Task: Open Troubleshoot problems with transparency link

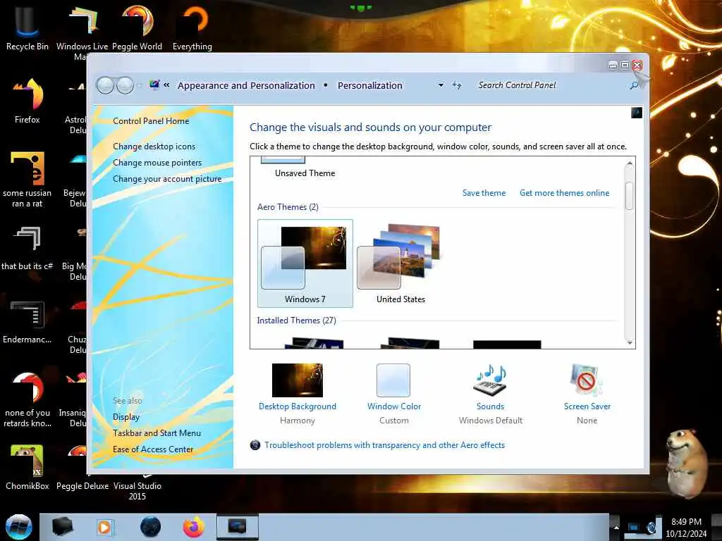Action: coord(384,445)
